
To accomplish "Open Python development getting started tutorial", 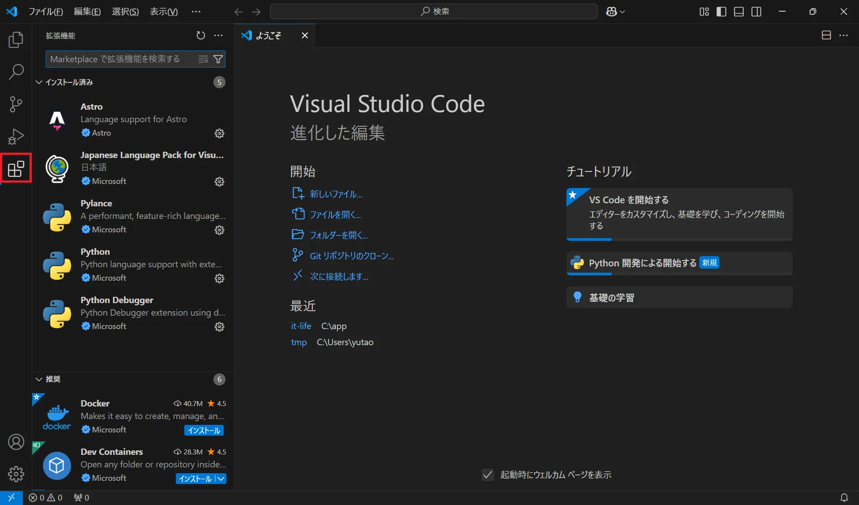I will (679, 263).
